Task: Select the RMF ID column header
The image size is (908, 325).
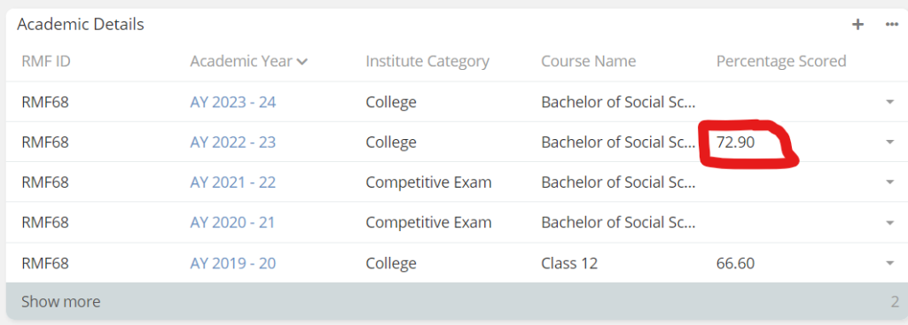Action: coord(46,61)
